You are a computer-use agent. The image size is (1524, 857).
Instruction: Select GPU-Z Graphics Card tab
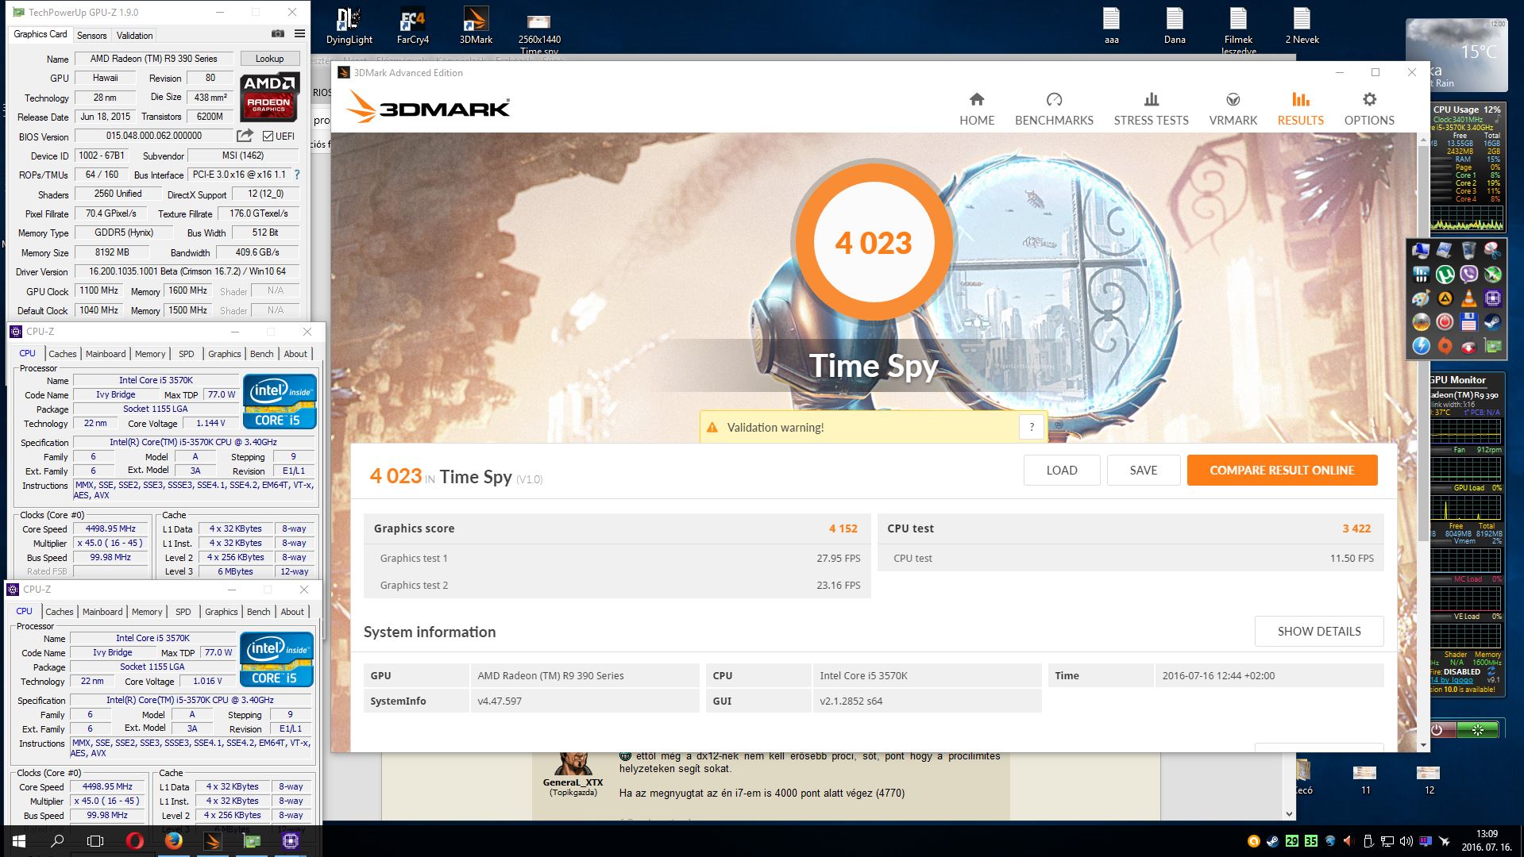point(40,34)
